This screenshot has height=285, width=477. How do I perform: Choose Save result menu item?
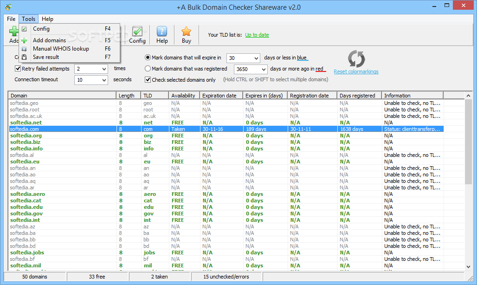click(69, 57)
